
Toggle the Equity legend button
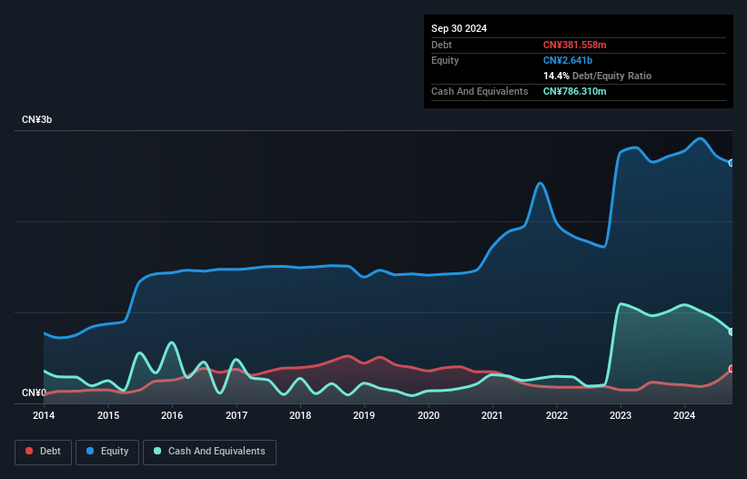pyautogui.click(x=107, y=452)
